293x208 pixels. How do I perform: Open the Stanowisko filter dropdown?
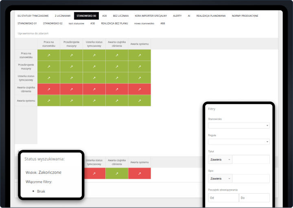(238, 126)
